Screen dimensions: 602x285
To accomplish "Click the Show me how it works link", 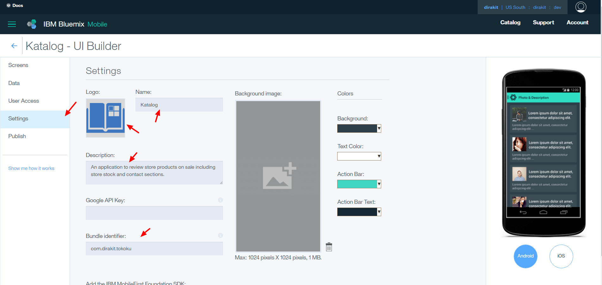I will [31, 168].
